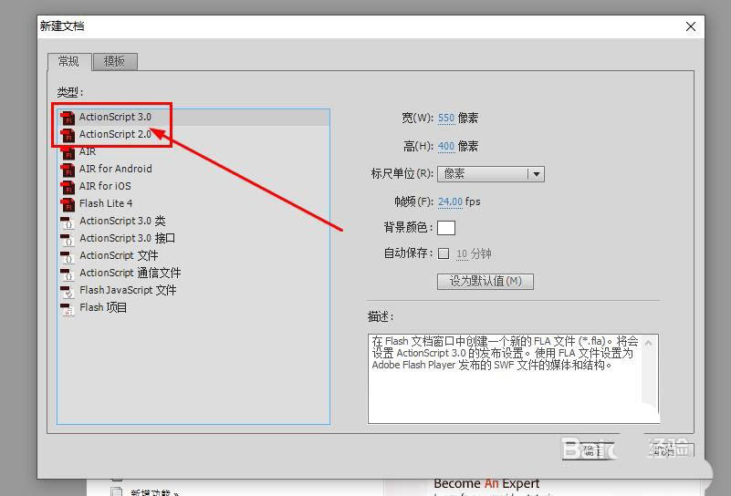Pick the AIR document type
The height and width of the screenshot is (496, 731).
point(193,151)
